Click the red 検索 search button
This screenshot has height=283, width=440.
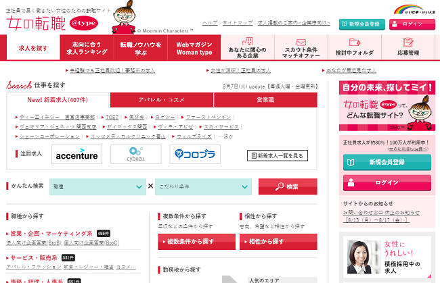(288, 186)
